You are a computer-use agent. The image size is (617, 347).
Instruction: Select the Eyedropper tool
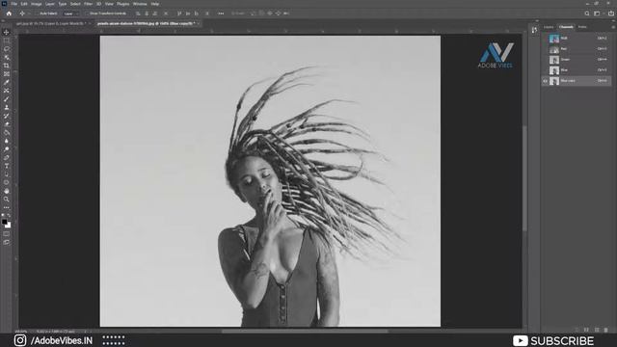coord(7,82)
